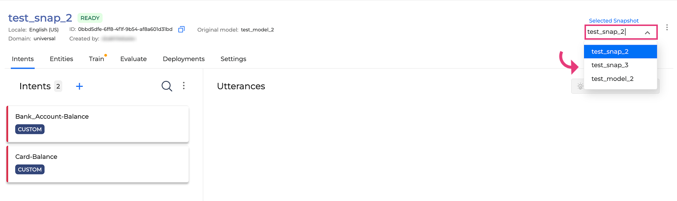Open the intents search magnifier

tap(167, 86)
